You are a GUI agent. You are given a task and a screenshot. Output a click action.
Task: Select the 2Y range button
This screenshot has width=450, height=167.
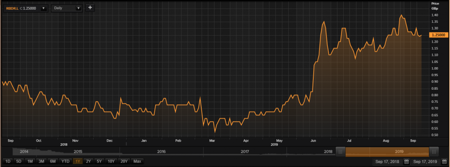pyautogui.click(x=88, y=162)
